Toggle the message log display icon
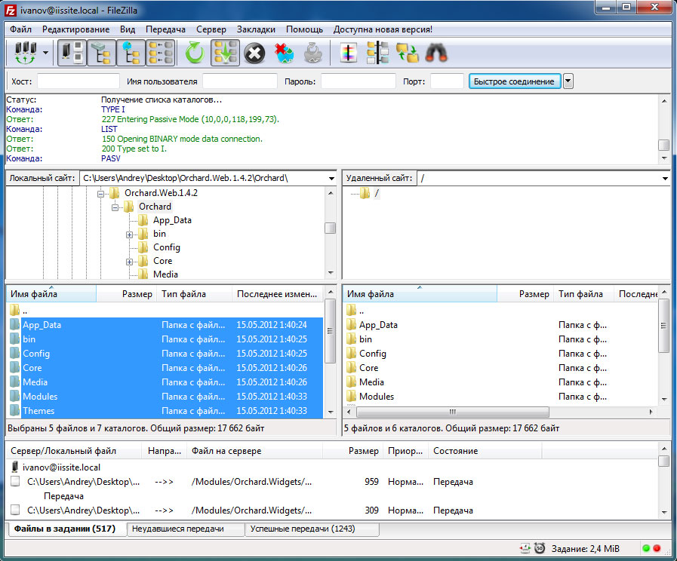This screenshot has height=561, width=677. (72, 53)
